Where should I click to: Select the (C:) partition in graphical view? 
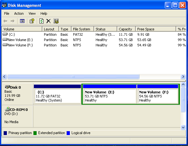tap(57, 94)
